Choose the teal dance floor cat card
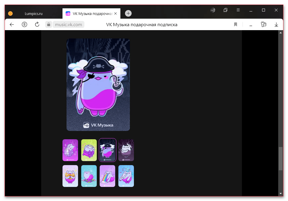 click(x=89, y=176)
